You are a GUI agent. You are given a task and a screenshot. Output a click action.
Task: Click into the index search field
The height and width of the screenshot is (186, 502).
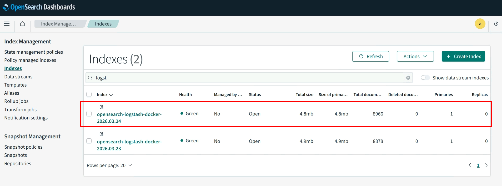tap(249, 78)
